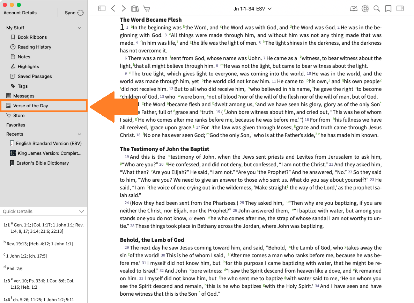This screenshot has height=303, width=414.
Task: Open Highlights in the sidebar
Action: click(x=28, y=67)
